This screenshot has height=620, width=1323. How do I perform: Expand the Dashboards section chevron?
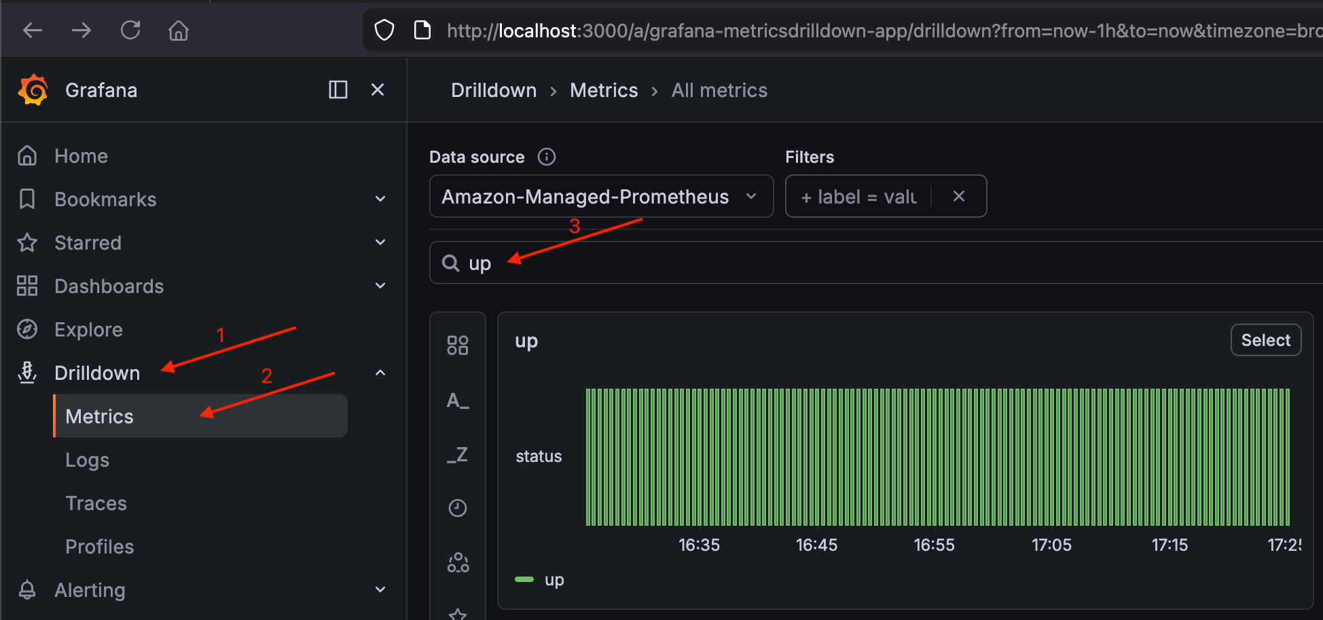tap(380, 286)
